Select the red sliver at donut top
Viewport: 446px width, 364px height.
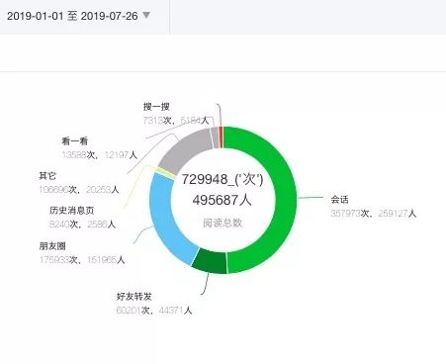[x=222, y=136]
